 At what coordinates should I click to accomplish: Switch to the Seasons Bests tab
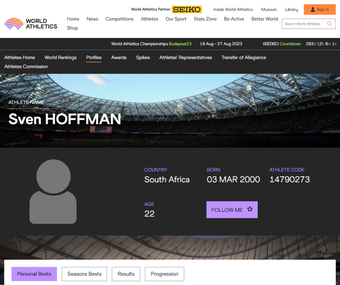[x=84, y=274]
